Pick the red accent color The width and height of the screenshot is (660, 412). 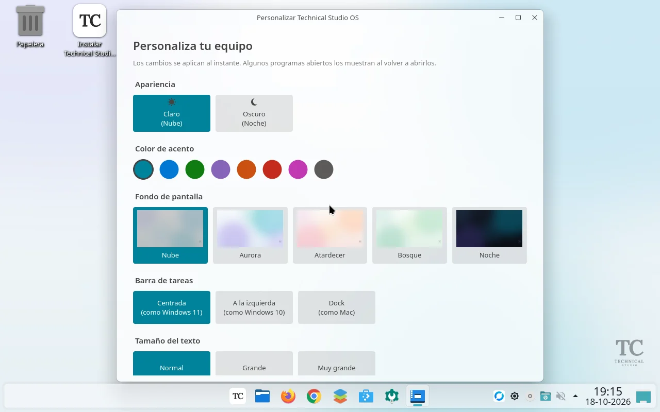pyautogui.click(x=272, y=169)
